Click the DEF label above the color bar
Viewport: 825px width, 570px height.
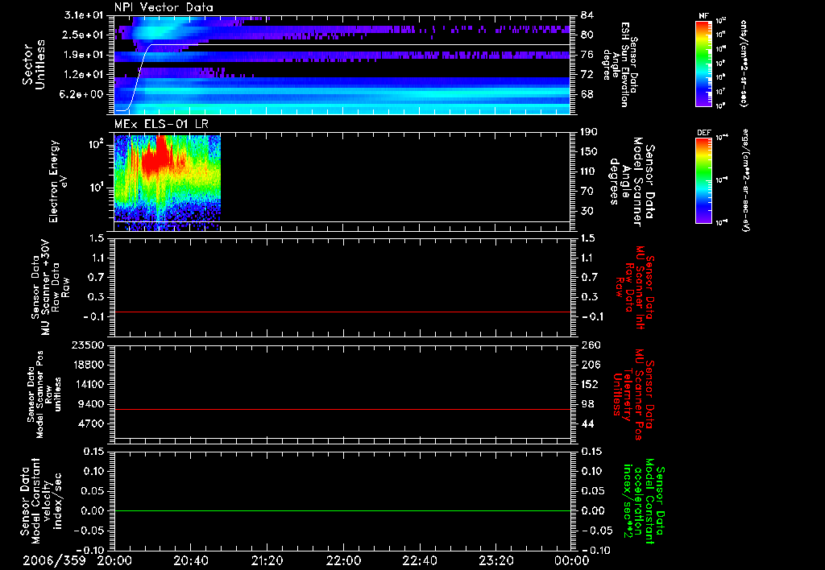tap(703, 133)
